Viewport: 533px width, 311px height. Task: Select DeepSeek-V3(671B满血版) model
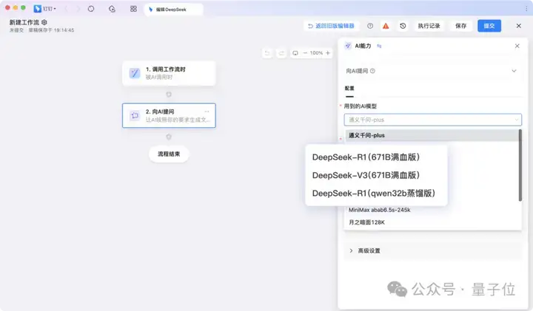366,175
